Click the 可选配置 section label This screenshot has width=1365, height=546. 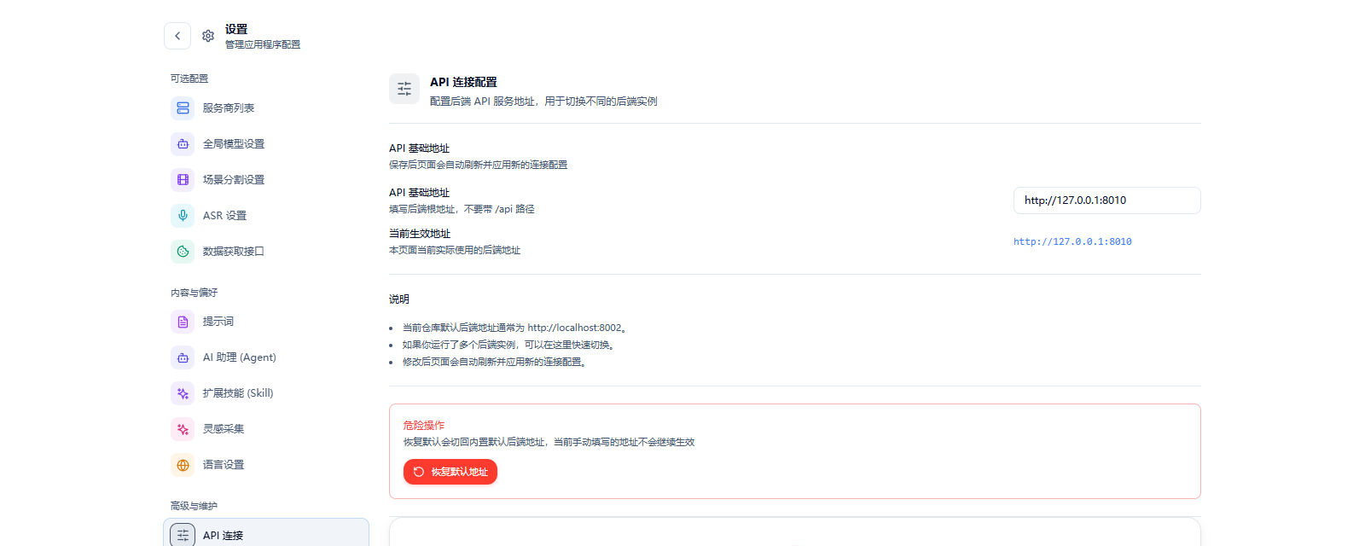pos(189,78)
